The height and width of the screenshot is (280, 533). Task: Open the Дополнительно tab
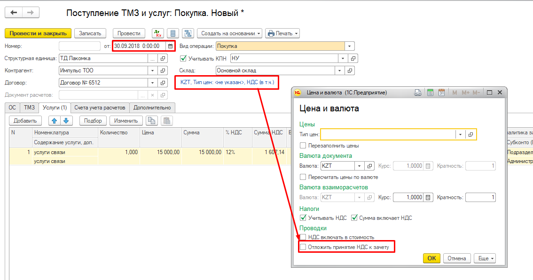[152, 108]
